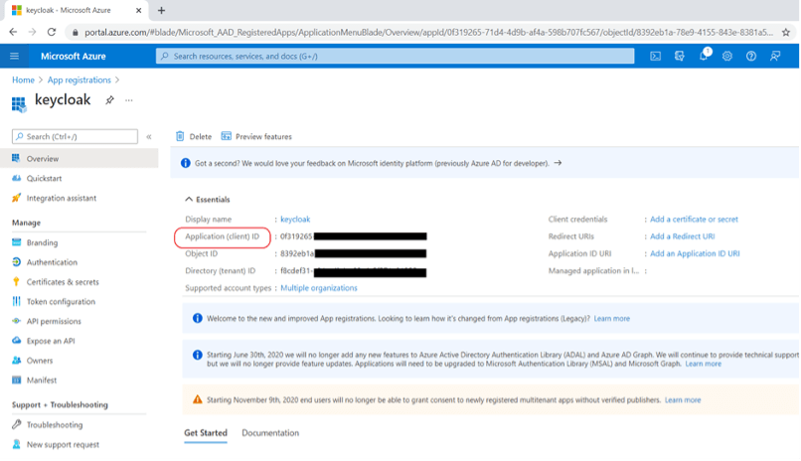
Task: Click the Delete trash icon
Action: coord(180,136)
